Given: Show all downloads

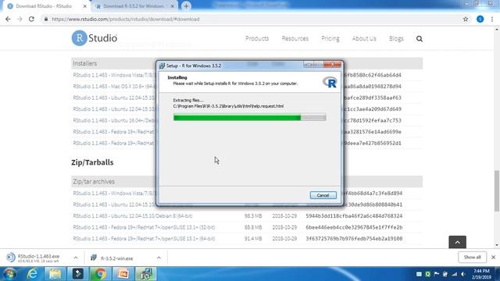Looking at the screenshot, I should pyautogui.click(x=472, y=257).
